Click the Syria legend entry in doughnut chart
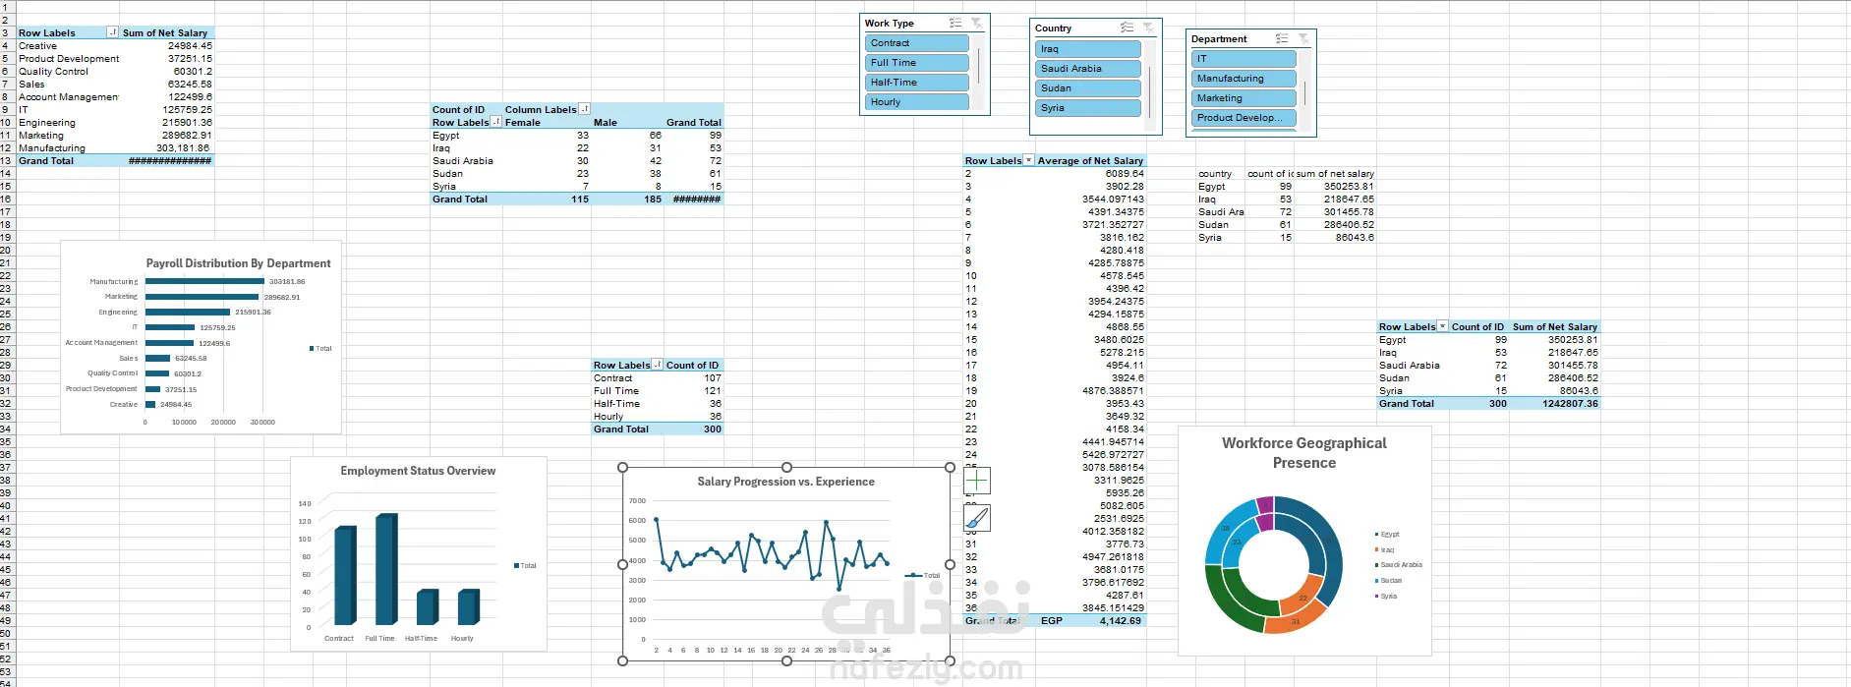 pos(1386,596)
